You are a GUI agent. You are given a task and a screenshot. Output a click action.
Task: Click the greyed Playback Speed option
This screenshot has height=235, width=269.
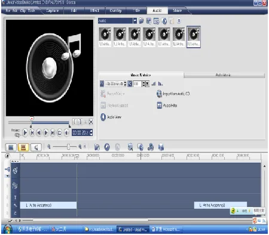(114, 106)
